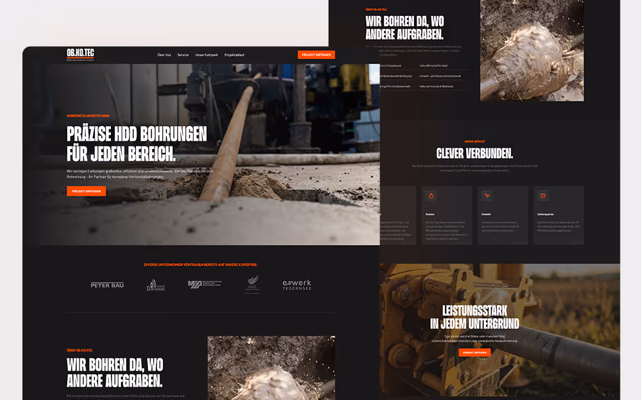Image resolution: width=641 pixels, height=400 pixels.
Task: Click the hero PROJEKT ANFRAGEN button below the intro text
Action: [x=87, y=191]
